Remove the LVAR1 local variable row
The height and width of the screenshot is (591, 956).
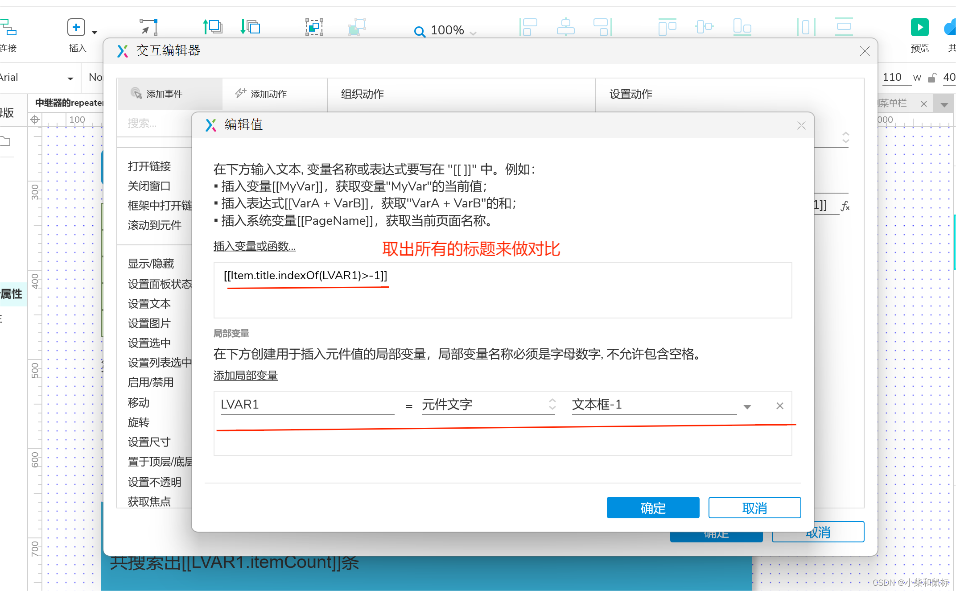[779, 406]
